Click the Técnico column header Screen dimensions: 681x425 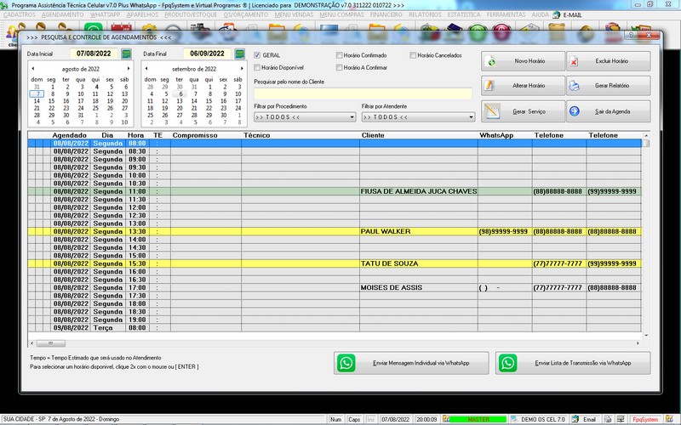click(257, 135)
